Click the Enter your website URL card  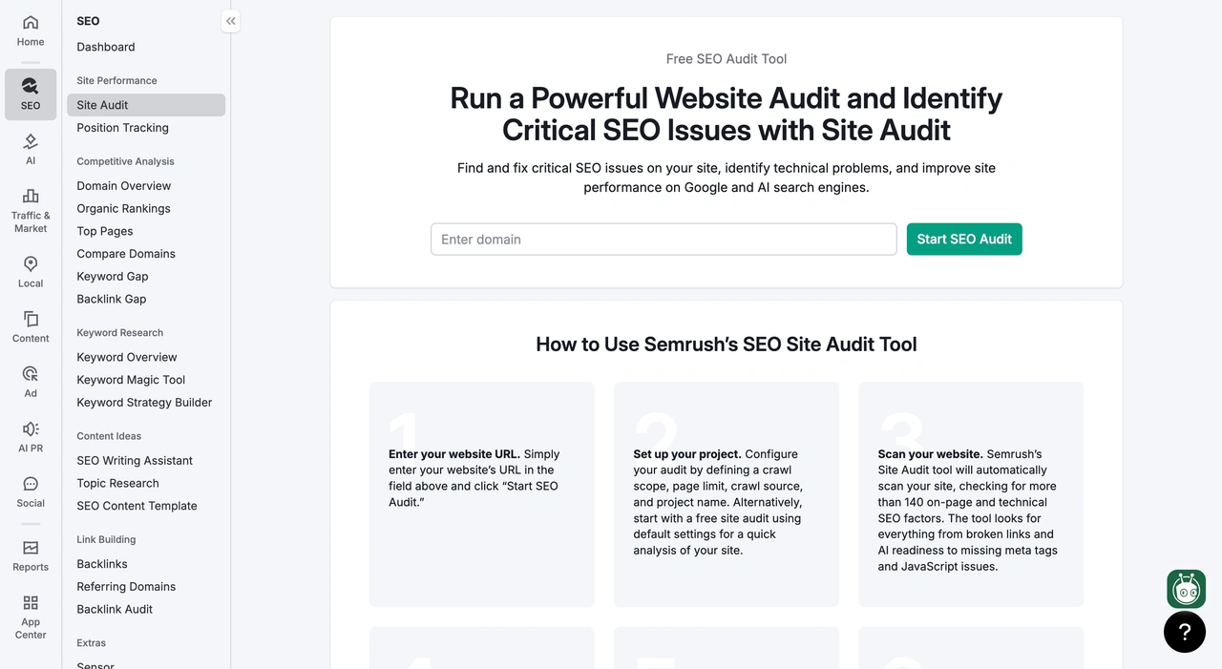pos(482,494)
